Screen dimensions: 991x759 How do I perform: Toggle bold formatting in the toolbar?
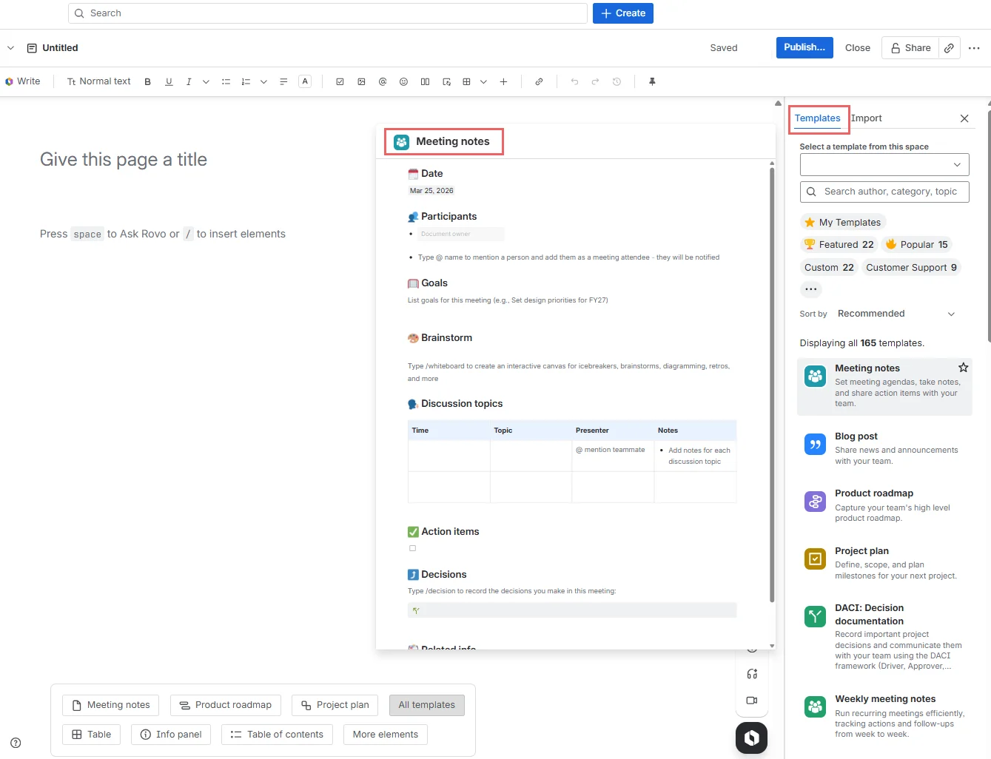(147, 82)
